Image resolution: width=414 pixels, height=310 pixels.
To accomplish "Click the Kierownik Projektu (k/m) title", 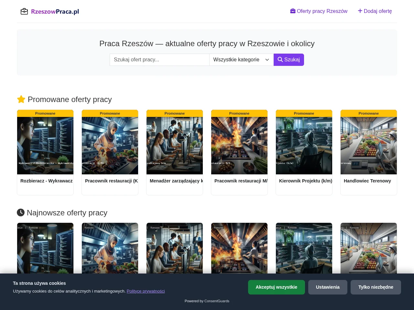I will (306, 181).
